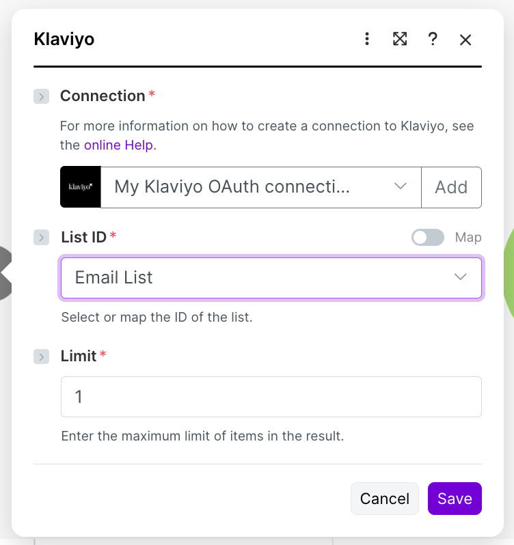
Task: Open the online Help link
Action: pos(118,145)
